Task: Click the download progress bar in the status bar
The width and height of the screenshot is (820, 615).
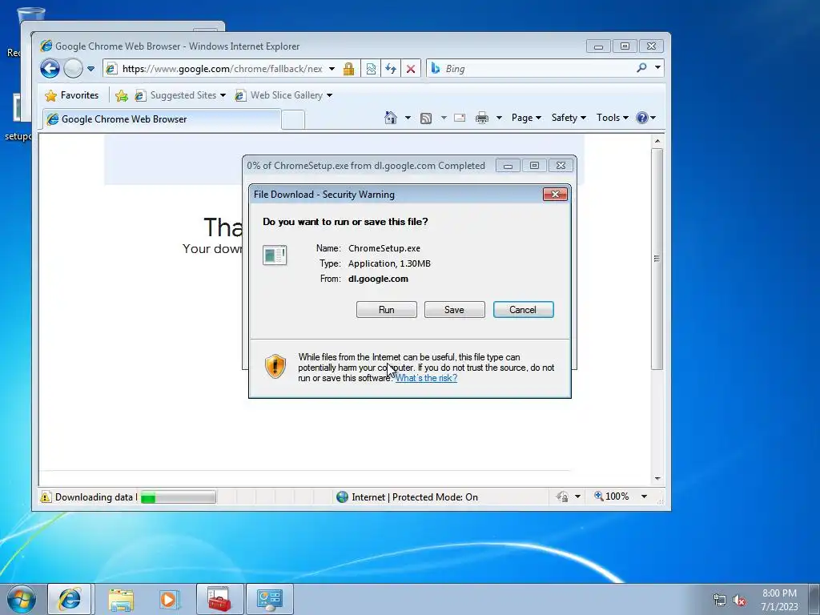Action: (178, 496)
